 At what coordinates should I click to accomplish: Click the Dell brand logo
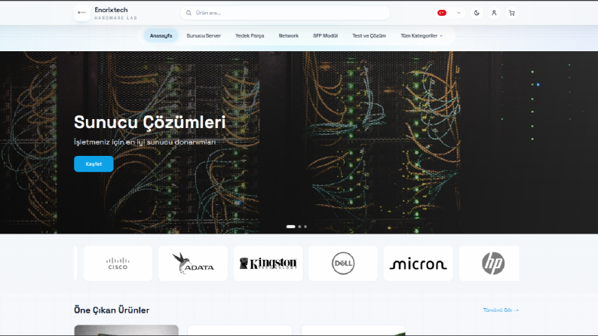[343, 263]
